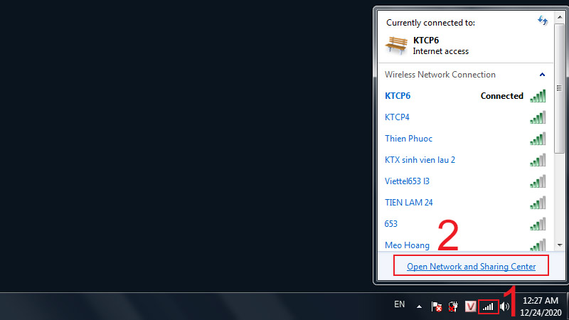Show hidden tray icons arrow
Image resolution: width=569 pixels, height=320 pixels.
419,306
